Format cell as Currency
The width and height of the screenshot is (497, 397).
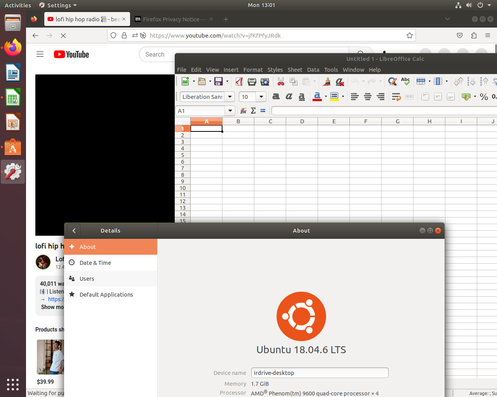pos(466,97)
